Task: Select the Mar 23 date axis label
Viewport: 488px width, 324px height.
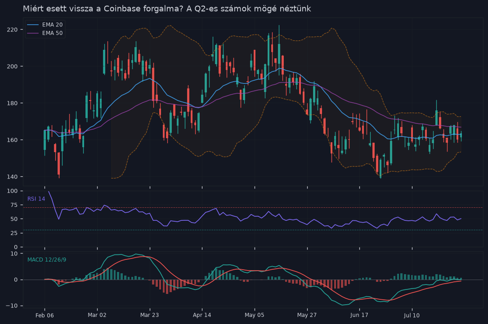Action: pos(149,315)
